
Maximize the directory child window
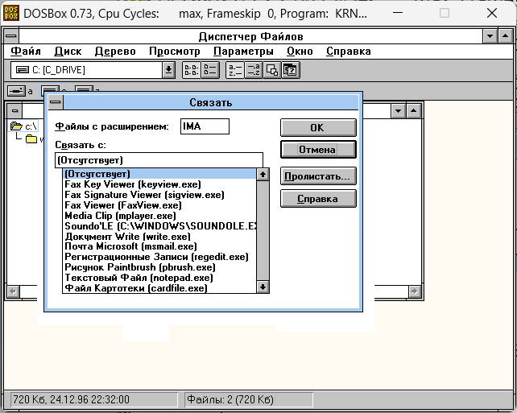pos(413,111)
